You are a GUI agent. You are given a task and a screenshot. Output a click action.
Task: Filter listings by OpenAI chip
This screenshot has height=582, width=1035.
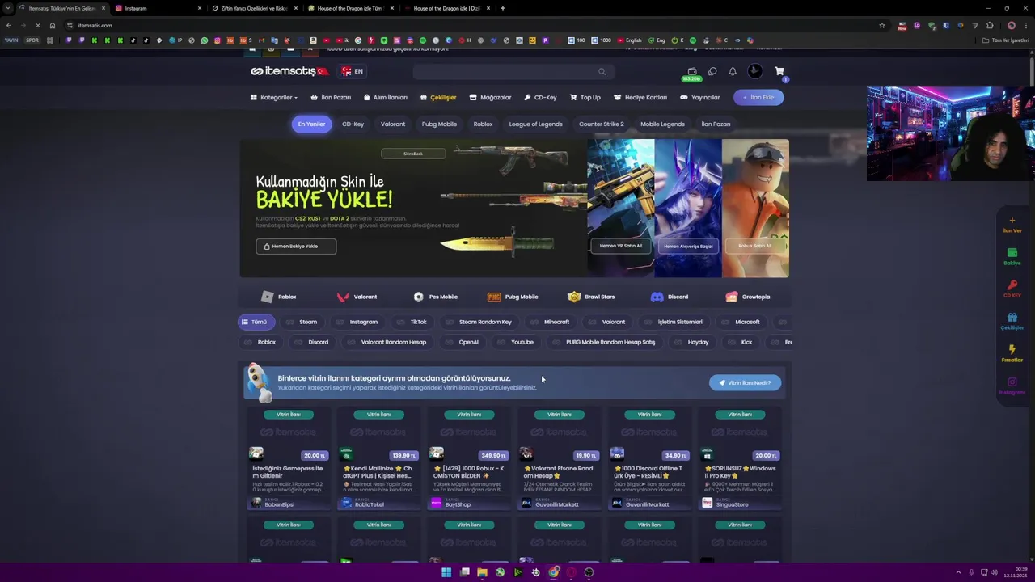click(x=462, y=342)
